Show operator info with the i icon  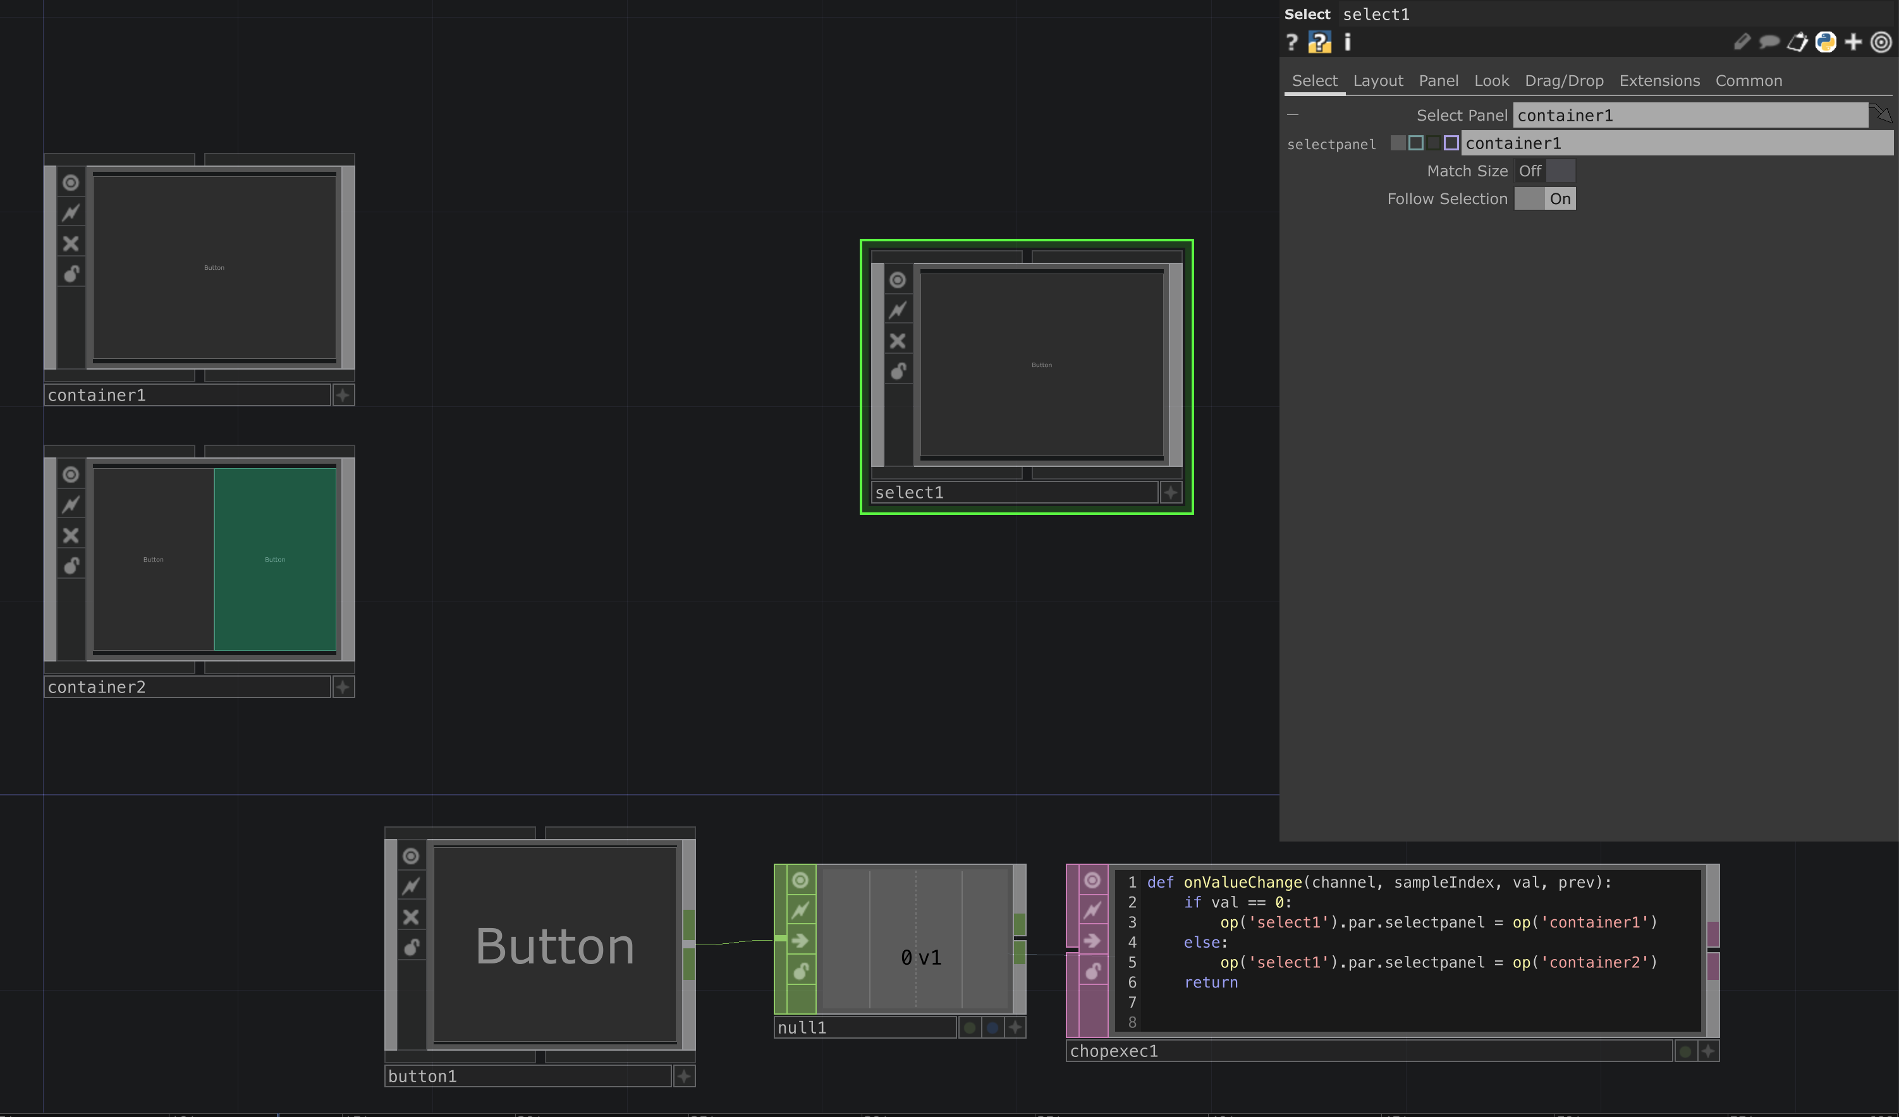coord(1347,42)
